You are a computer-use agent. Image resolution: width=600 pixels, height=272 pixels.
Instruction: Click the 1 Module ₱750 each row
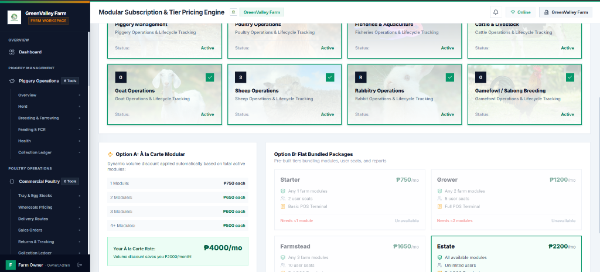[178, 183]
